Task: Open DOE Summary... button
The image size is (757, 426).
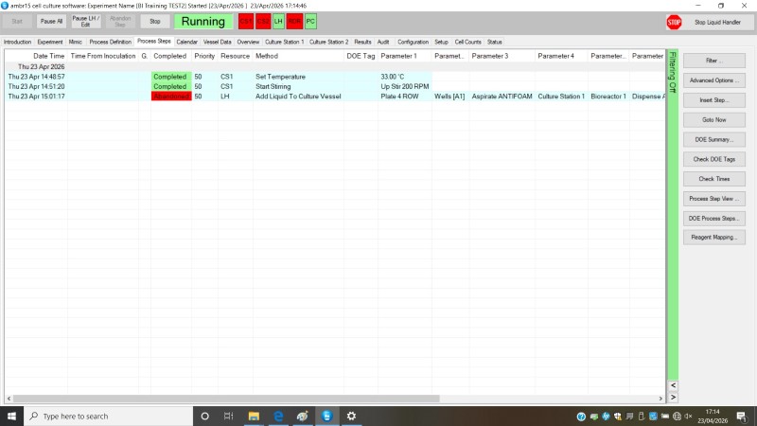Action: (x=714, y=139)
